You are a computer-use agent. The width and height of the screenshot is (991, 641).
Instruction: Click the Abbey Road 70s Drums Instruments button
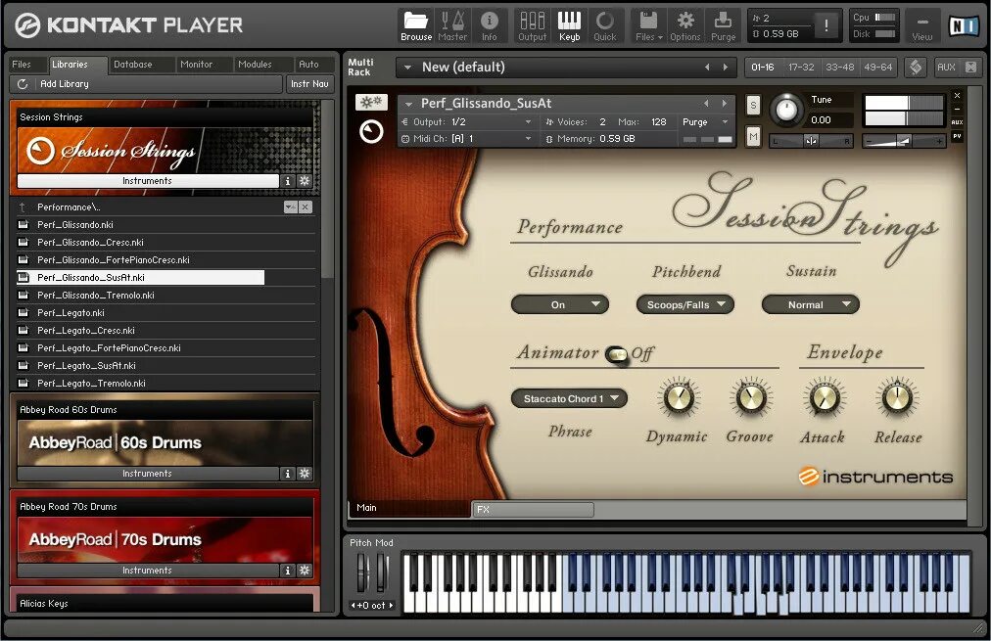pos(147,571)
